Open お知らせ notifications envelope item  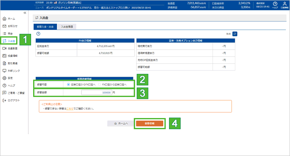(10, 26)
